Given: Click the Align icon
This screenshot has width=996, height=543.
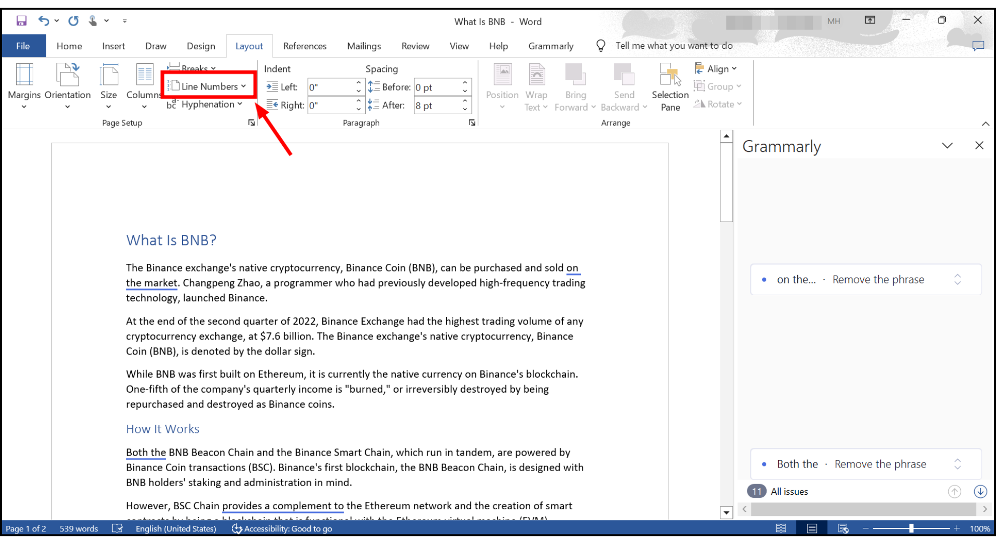Looking at the screenshot, I should point(715,68).
